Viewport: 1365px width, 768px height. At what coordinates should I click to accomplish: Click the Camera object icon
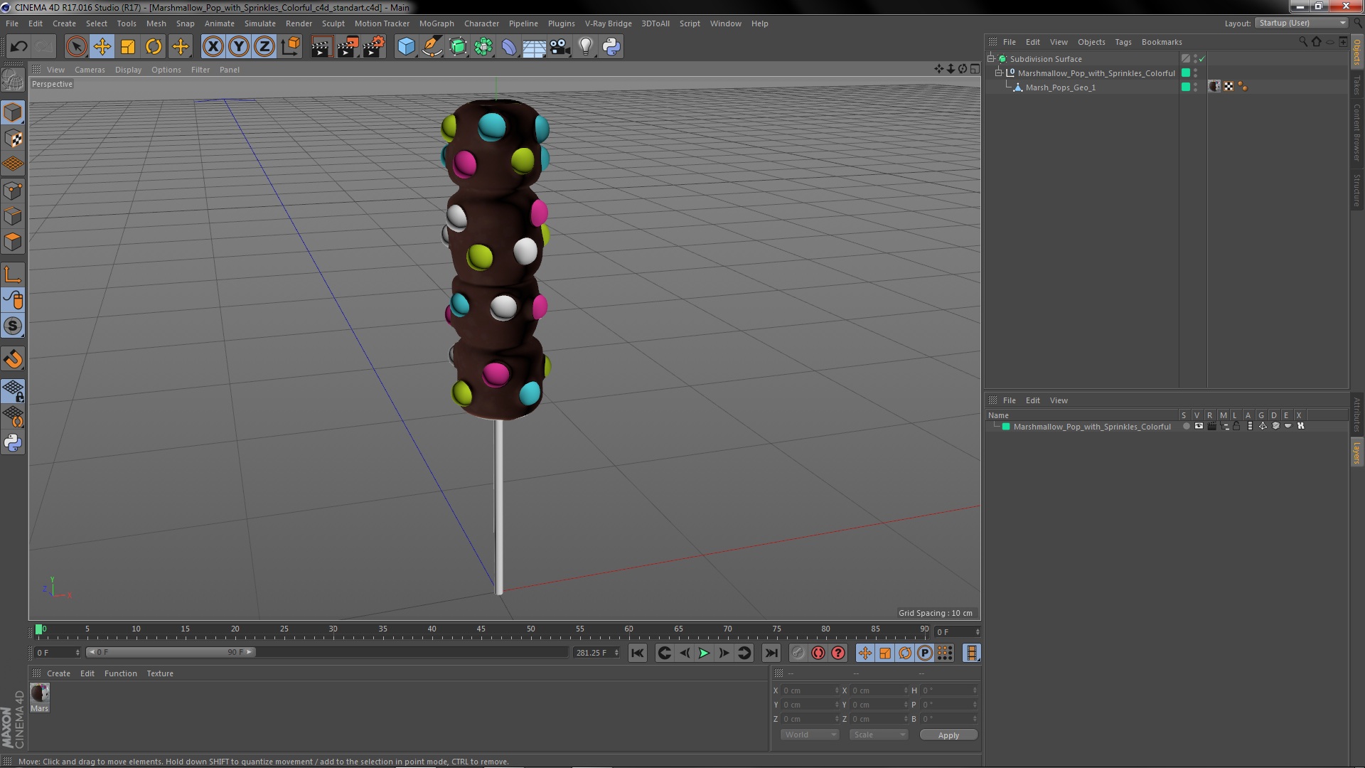point(560,47)
